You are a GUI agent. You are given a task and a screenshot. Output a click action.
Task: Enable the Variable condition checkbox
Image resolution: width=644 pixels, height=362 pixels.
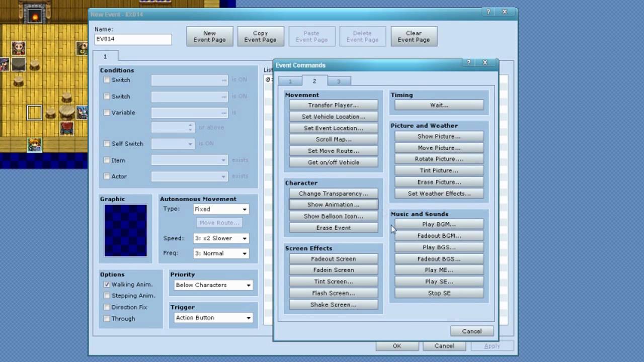(x=107, y=113)
